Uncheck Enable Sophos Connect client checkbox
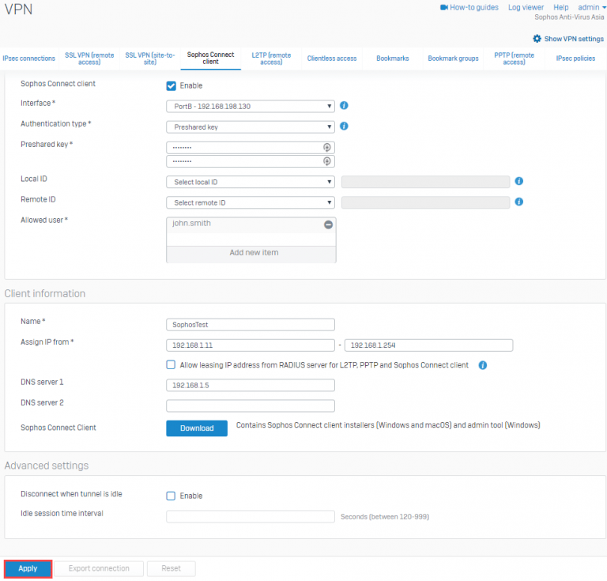This screenshot has width=607, height=581. tap(171, 85)
